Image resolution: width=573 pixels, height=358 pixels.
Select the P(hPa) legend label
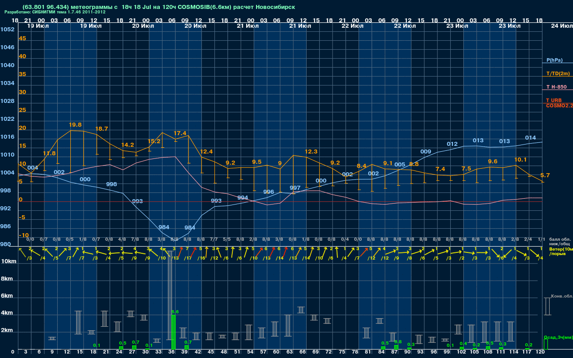tap(554, 60)
